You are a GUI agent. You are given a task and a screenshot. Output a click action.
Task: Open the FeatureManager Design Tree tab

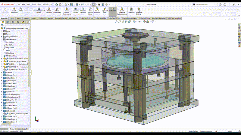[3, 22]
